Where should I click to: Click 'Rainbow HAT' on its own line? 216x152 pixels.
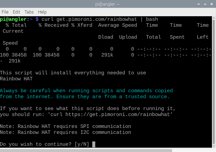pos(16,79)
